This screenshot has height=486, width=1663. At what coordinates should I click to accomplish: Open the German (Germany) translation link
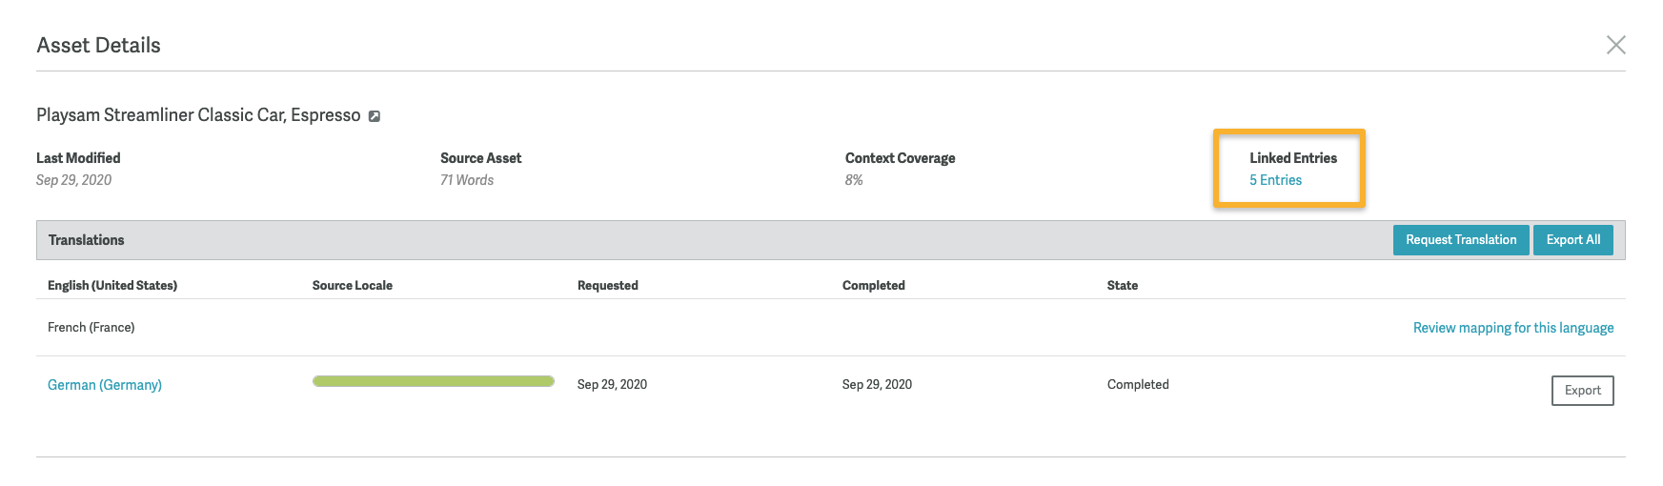105,385
